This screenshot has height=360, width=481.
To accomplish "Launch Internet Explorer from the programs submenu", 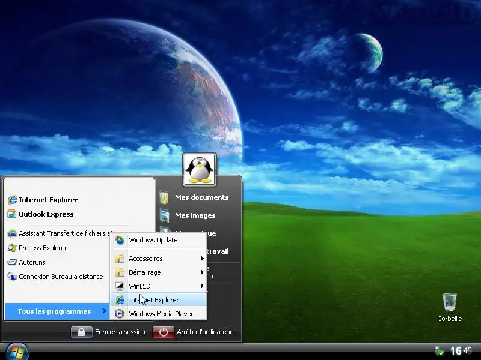I will point(158,300).
